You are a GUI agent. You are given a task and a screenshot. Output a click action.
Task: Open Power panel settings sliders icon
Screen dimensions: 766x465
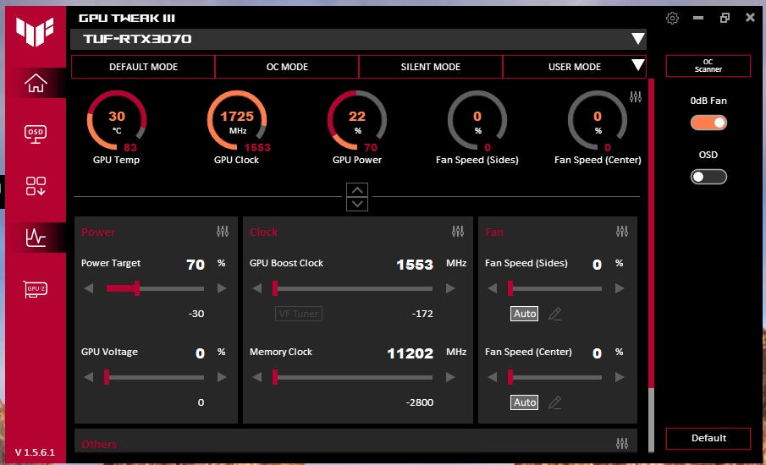(223, 232)
